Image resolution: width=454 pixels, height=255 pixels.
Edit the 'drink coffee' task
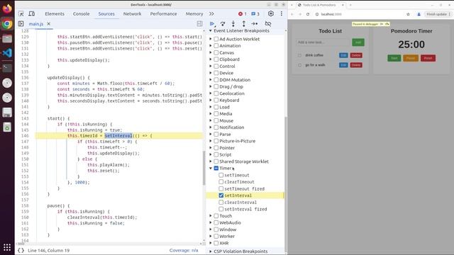[x=343, y=55]
